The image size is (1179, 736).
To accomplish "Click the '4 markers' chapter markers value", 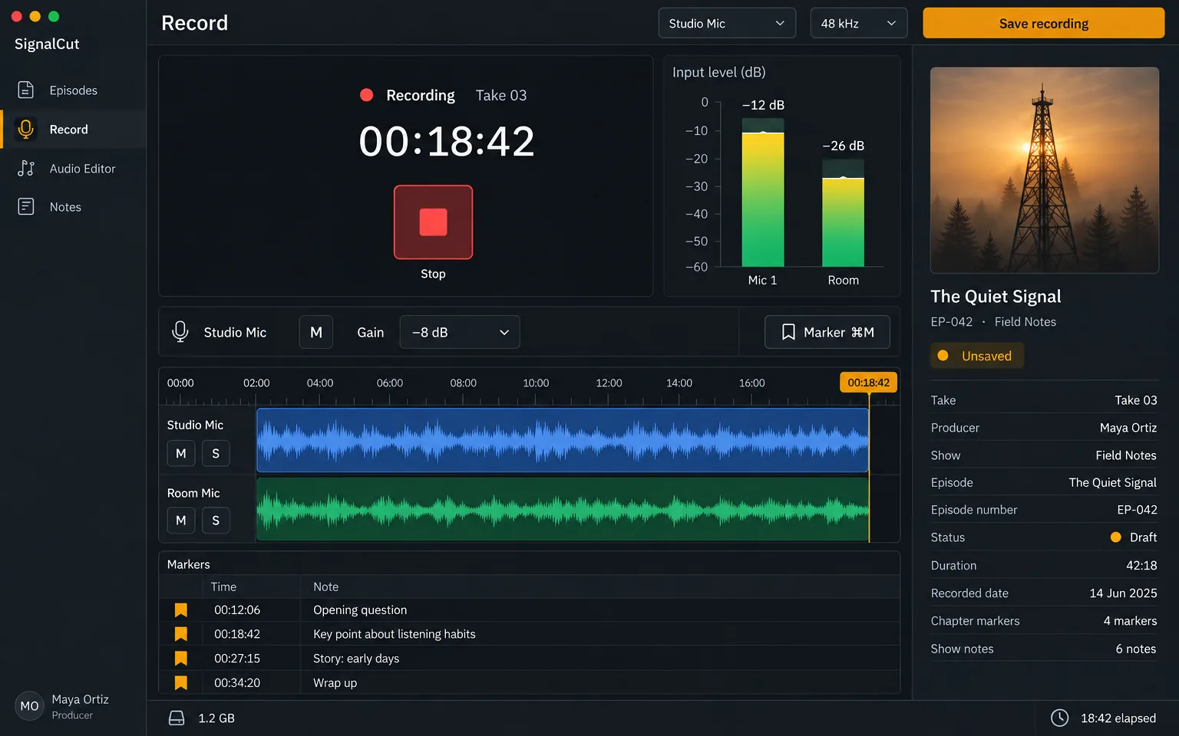I will coord(1130,621).
